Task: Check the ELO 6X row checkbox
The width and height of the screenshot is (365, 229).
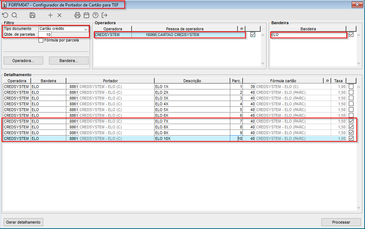Action: click(351, 115)
